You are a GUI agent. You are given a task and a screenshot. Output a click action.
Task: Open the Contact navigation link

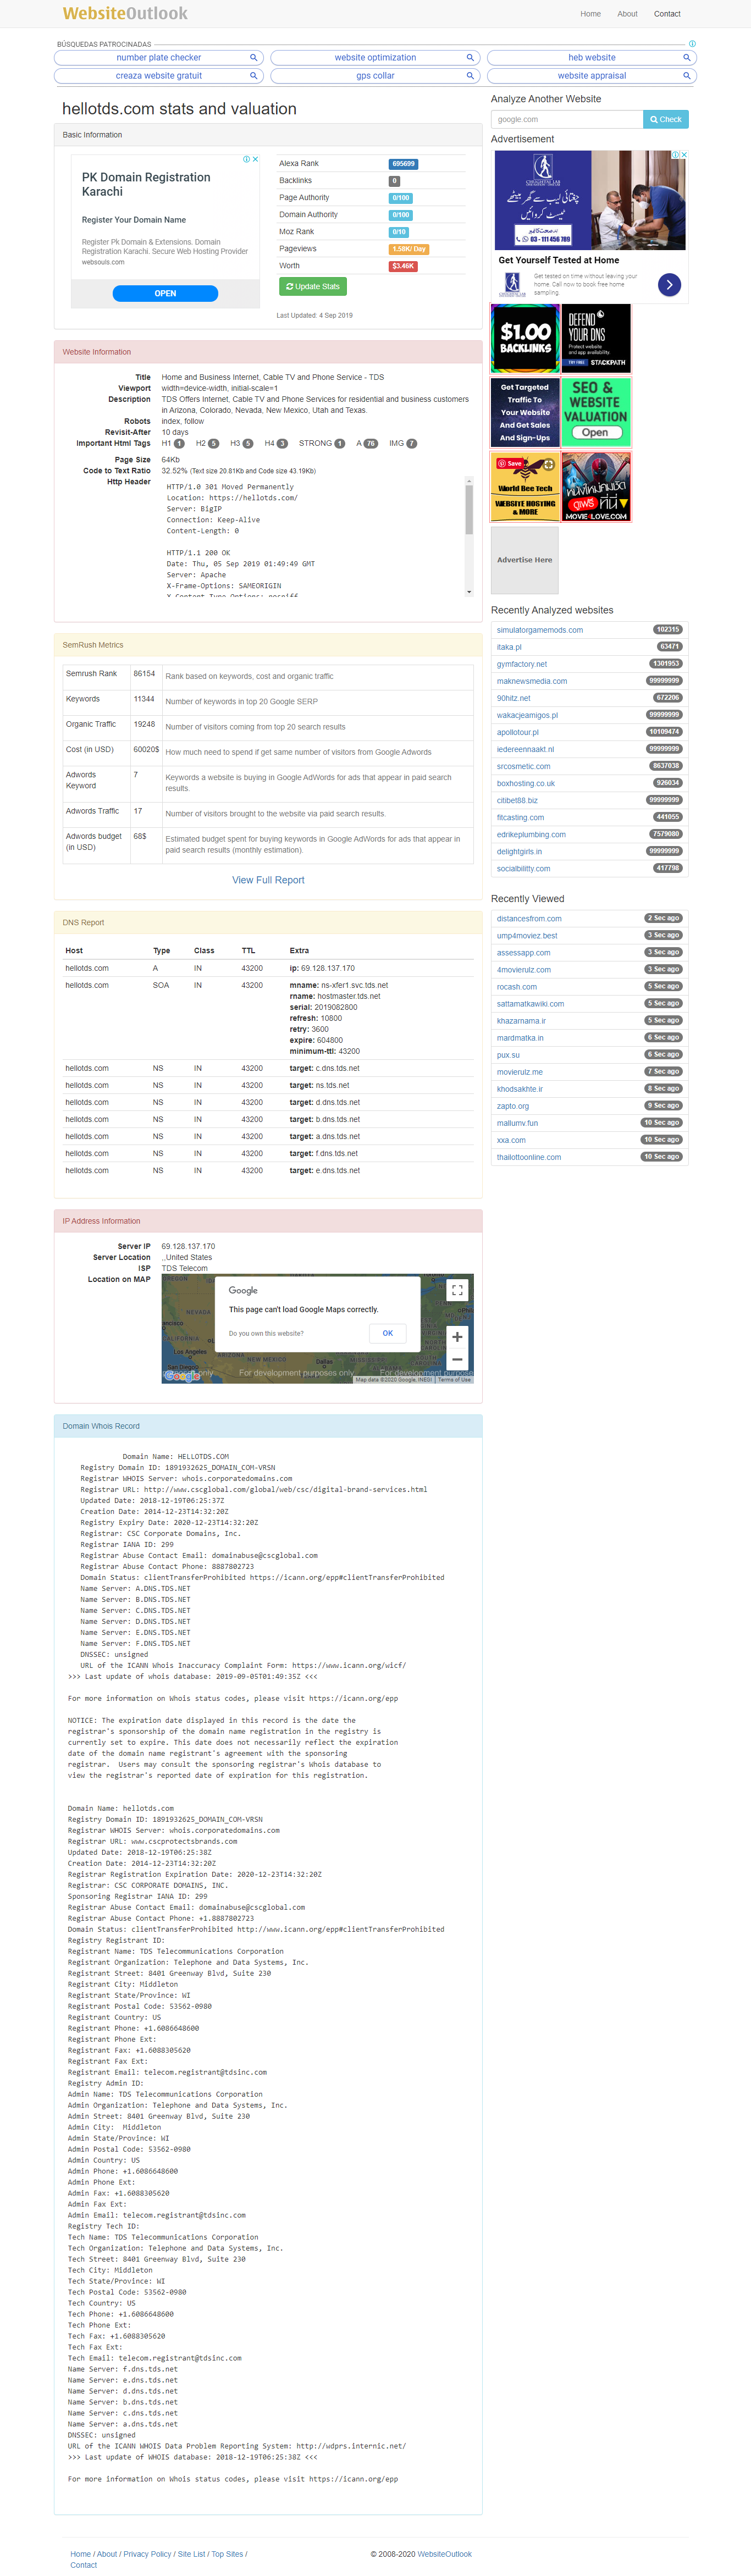coord(667,14)
